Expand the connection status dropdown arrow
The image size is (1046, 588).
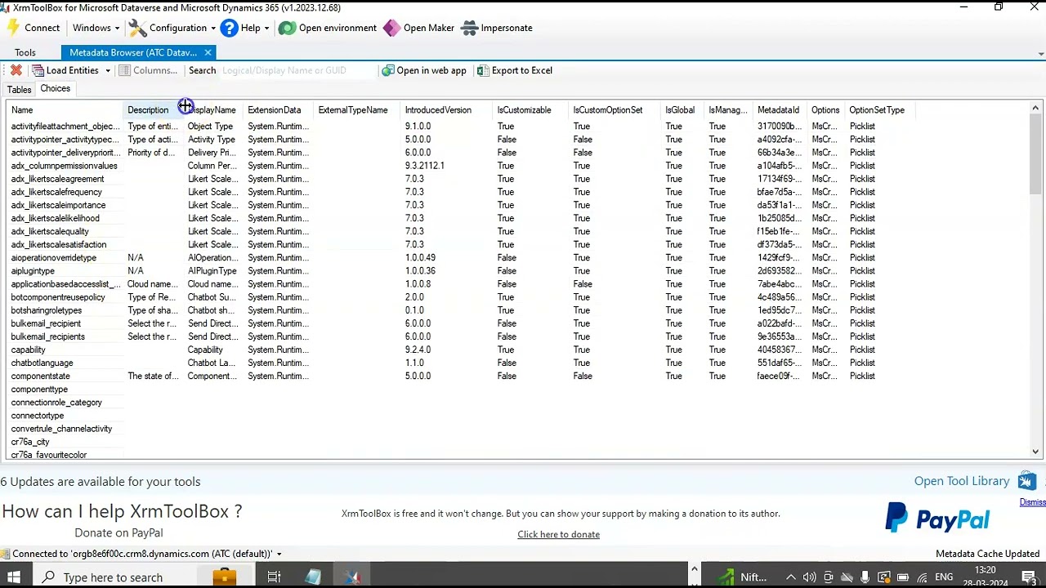pyautogui.click(x=279, y=554)
